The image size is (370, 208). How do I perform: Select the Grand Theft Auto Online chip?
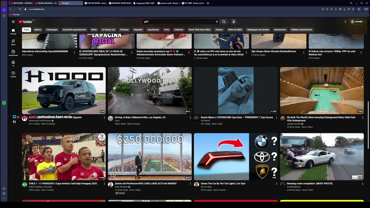(199, 29)
